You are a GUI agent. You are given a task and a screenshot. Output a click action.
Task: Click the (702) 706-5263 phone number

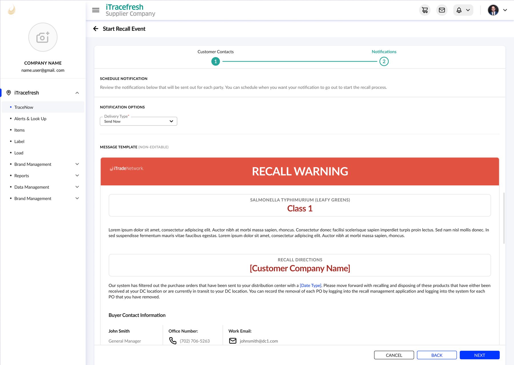click(x=195, y=341)
